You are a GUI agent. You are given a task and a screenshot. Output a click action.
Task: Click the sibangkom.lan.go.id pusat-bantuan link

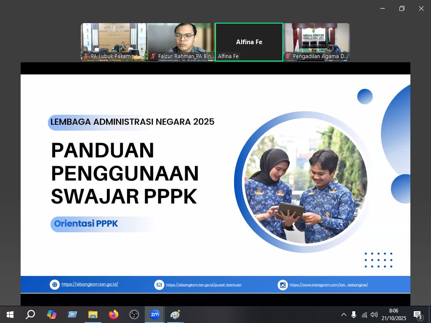(203, 285)
